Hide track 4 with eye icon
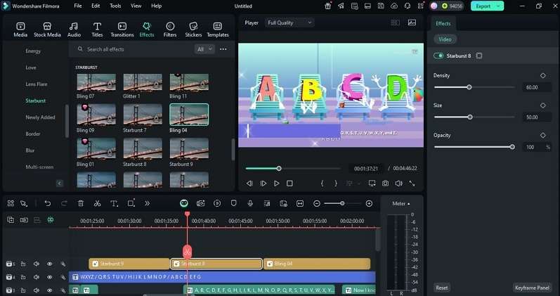The width and height of the screenshot is (560, 296). (x=50, y=277)
